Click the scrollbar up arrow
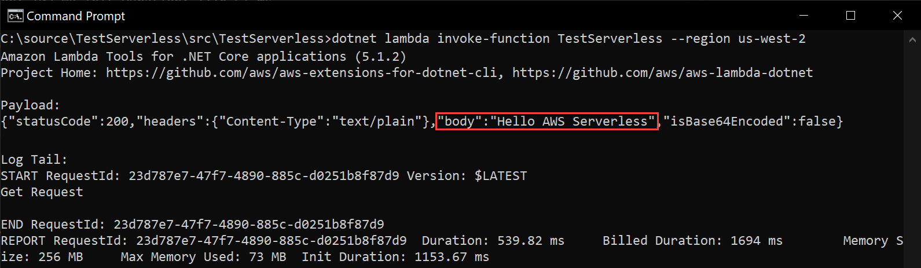921x268 pixels. (912, 39)
